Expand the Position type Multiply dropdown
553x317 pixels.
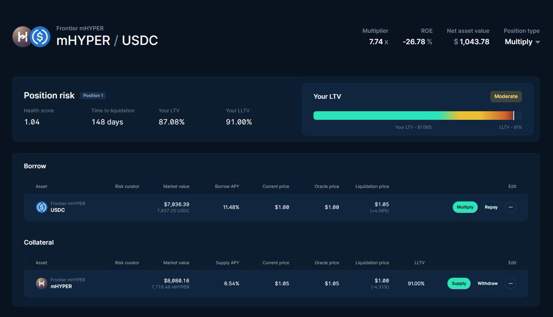click(522, 42)
